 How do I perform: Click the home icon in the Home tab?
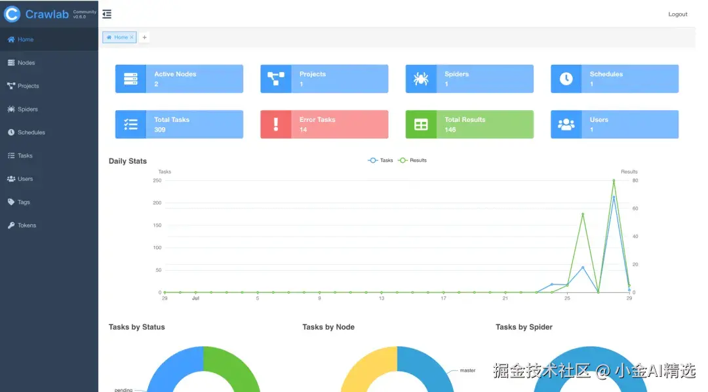tap(109, 37)
